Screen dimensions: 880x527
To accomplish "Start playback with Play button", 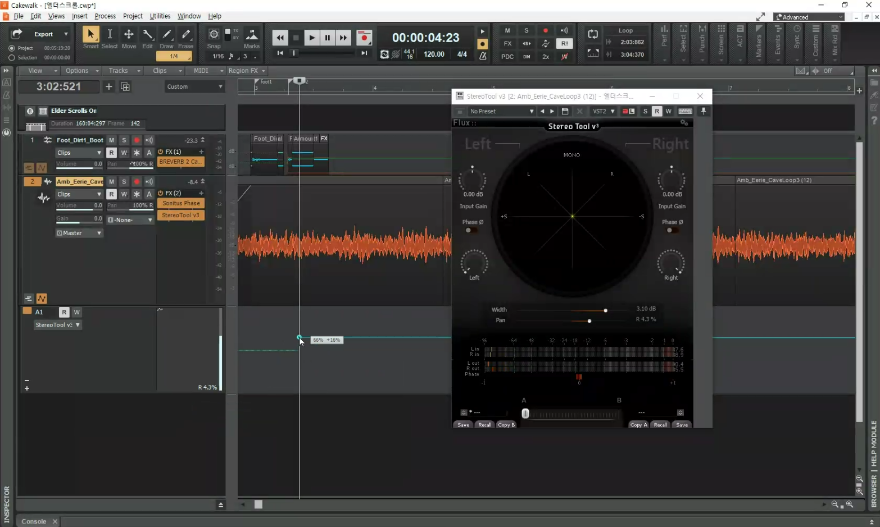I will 312,38.
